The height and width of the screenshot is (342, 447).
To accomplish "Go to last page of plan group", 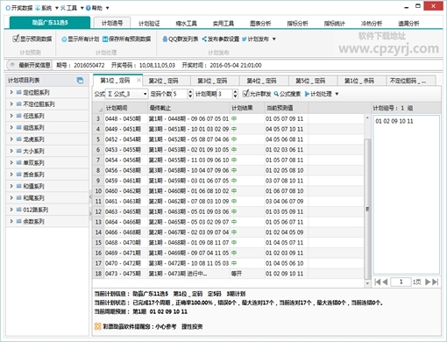I will click(436, 281).
